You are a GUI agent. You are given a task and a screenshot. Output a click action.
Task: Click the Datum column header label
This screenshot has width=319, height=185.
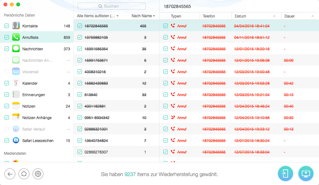point(240,16)
